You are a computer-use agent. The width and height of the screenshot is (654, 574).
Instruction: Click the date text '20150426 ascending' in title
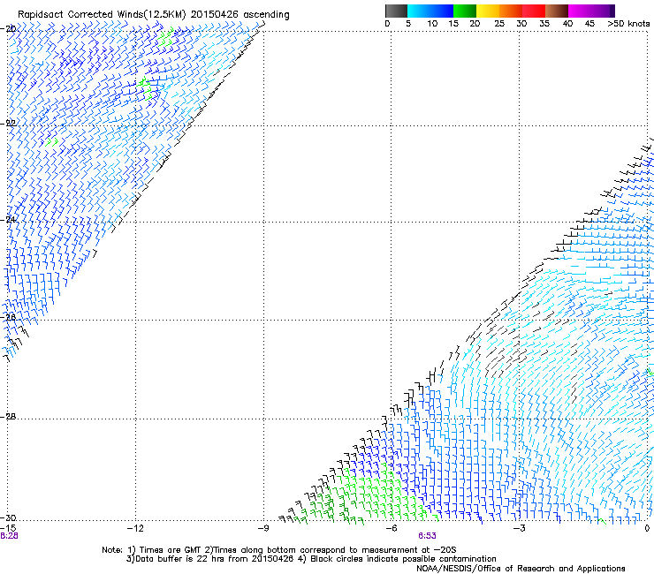[240, 14]
